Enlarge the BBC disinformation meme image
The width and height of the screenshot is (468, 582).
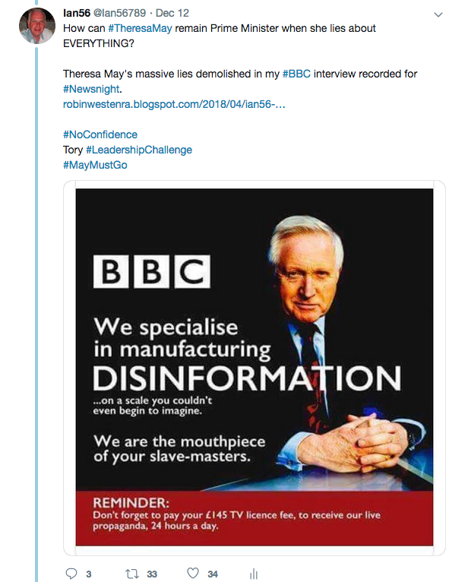click(255, 368)
